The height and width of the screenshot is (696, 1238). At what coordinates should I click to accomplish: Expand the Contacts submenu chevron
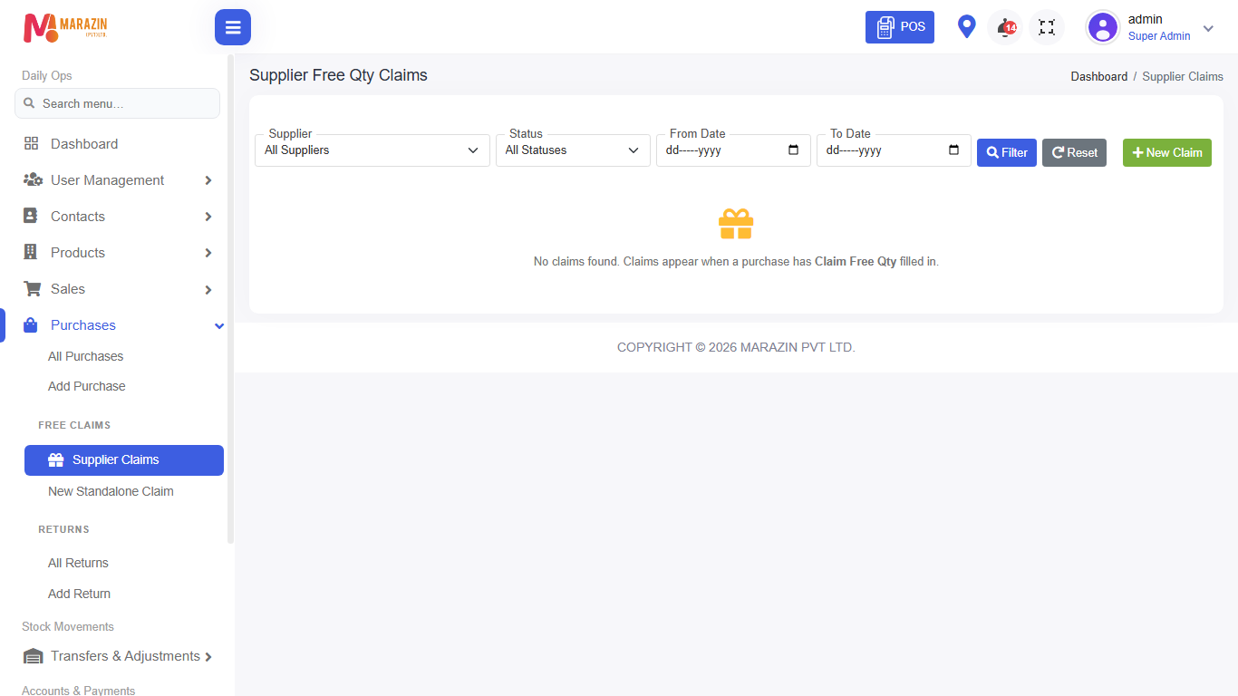click(x=208, y=217)
